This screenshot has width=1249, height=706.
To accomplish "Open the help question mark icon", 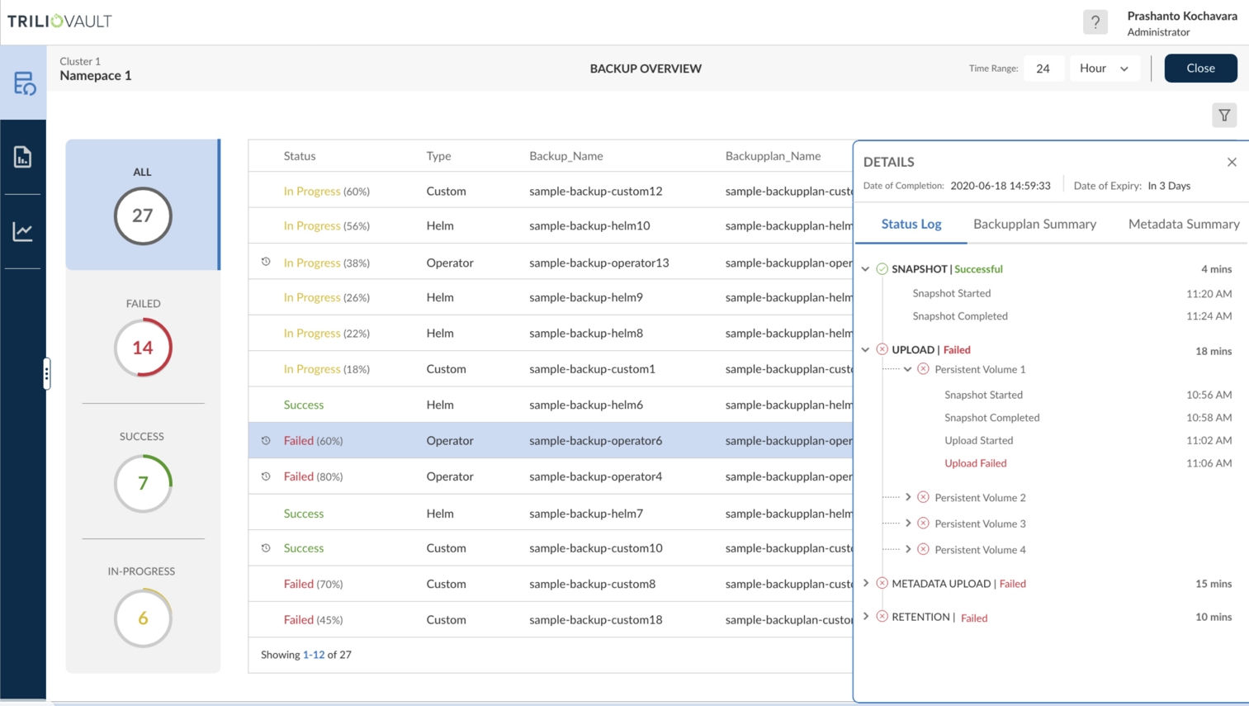I will 1095,22.
